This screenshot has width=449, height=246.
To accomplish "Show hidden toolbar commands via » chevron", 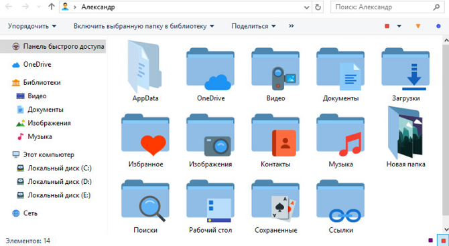I will click(292, 26).
